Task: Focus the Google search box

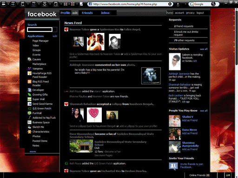Action: click(x=202, y=4)
